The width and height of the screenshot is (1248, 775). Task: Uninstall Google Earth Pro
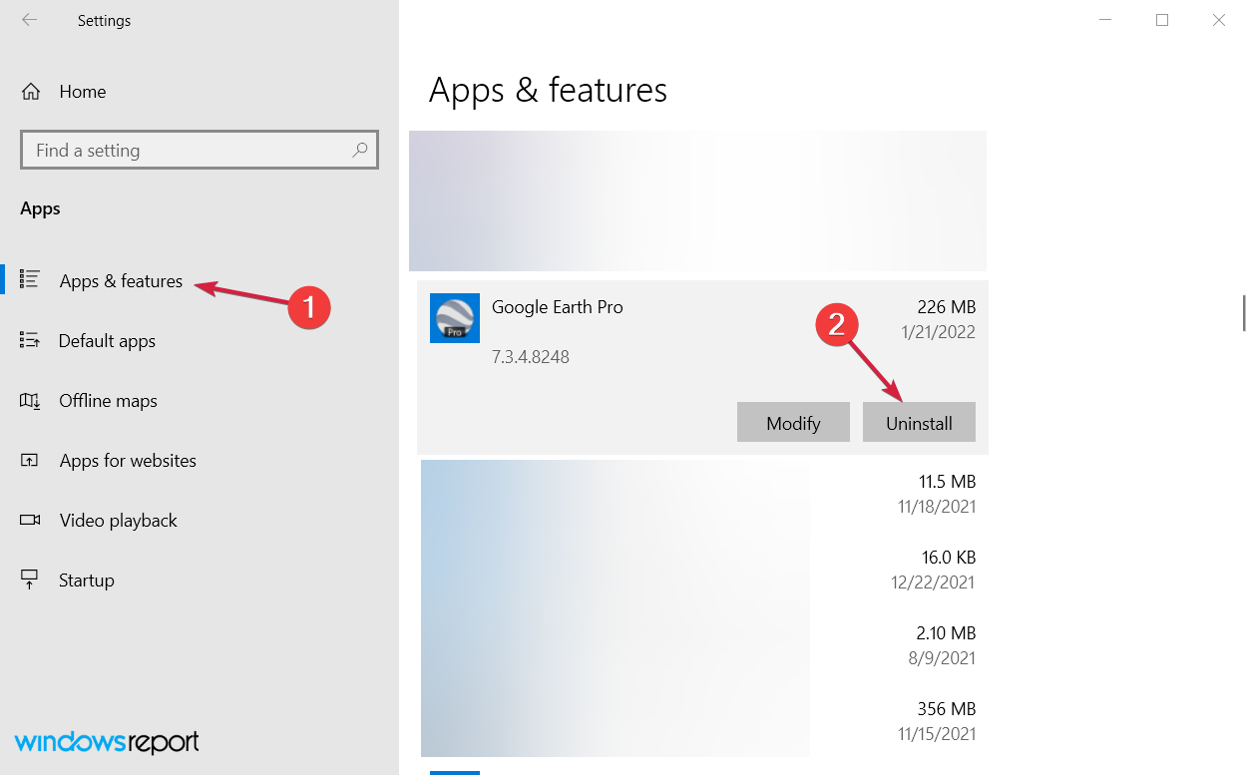(x=919, y=422)
